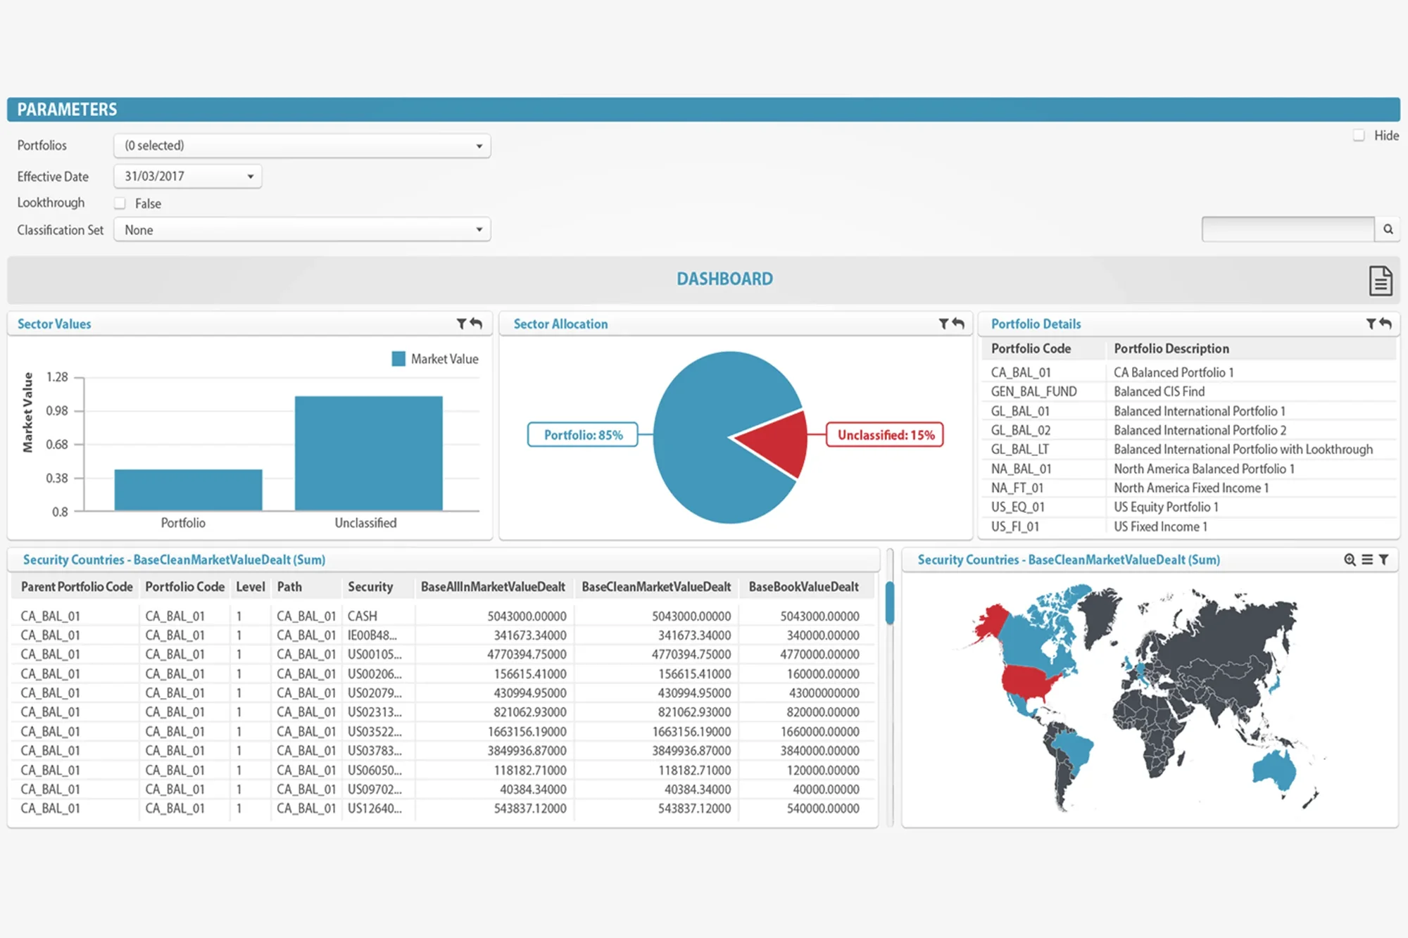Click the filter icon in Sector Values panel

click(461, 324)
